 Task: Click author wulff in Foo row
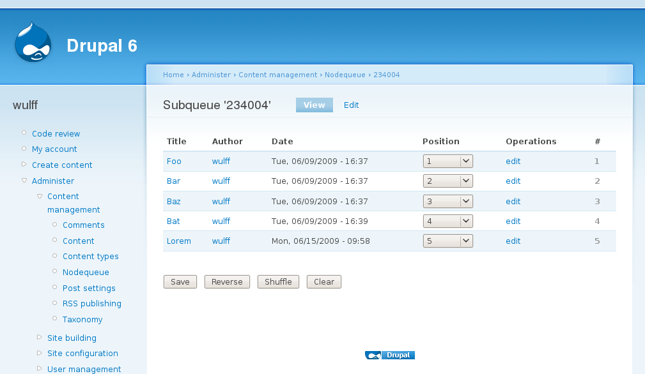point(221,161)
